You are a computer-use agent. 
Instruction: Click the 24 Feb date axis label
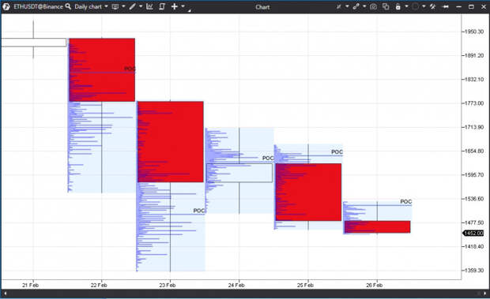(236, 285)
